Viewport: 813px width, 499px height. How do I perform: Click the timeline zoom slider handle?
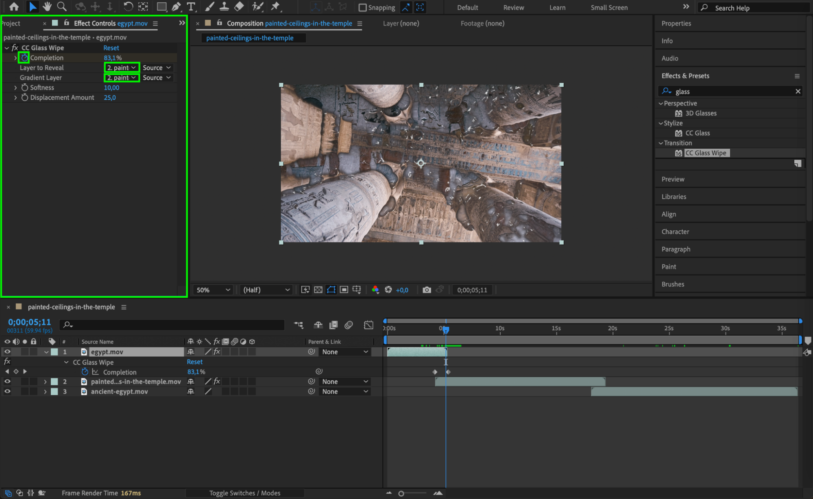[401, 493]
